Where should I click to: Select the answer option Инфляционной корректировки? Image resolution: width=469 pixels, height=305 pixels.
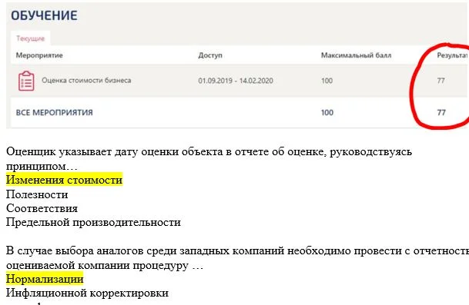(x=87, y=293)
